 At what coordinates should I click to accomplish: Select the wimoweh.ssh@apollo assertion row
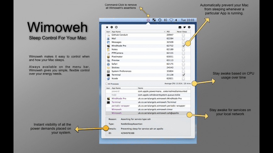tap(148, 113)
